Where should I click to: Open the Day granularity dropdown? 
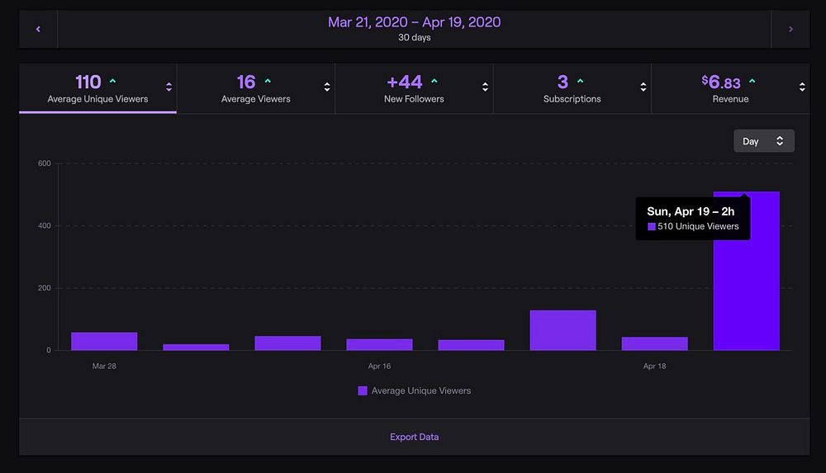click(x=764, y=140)
